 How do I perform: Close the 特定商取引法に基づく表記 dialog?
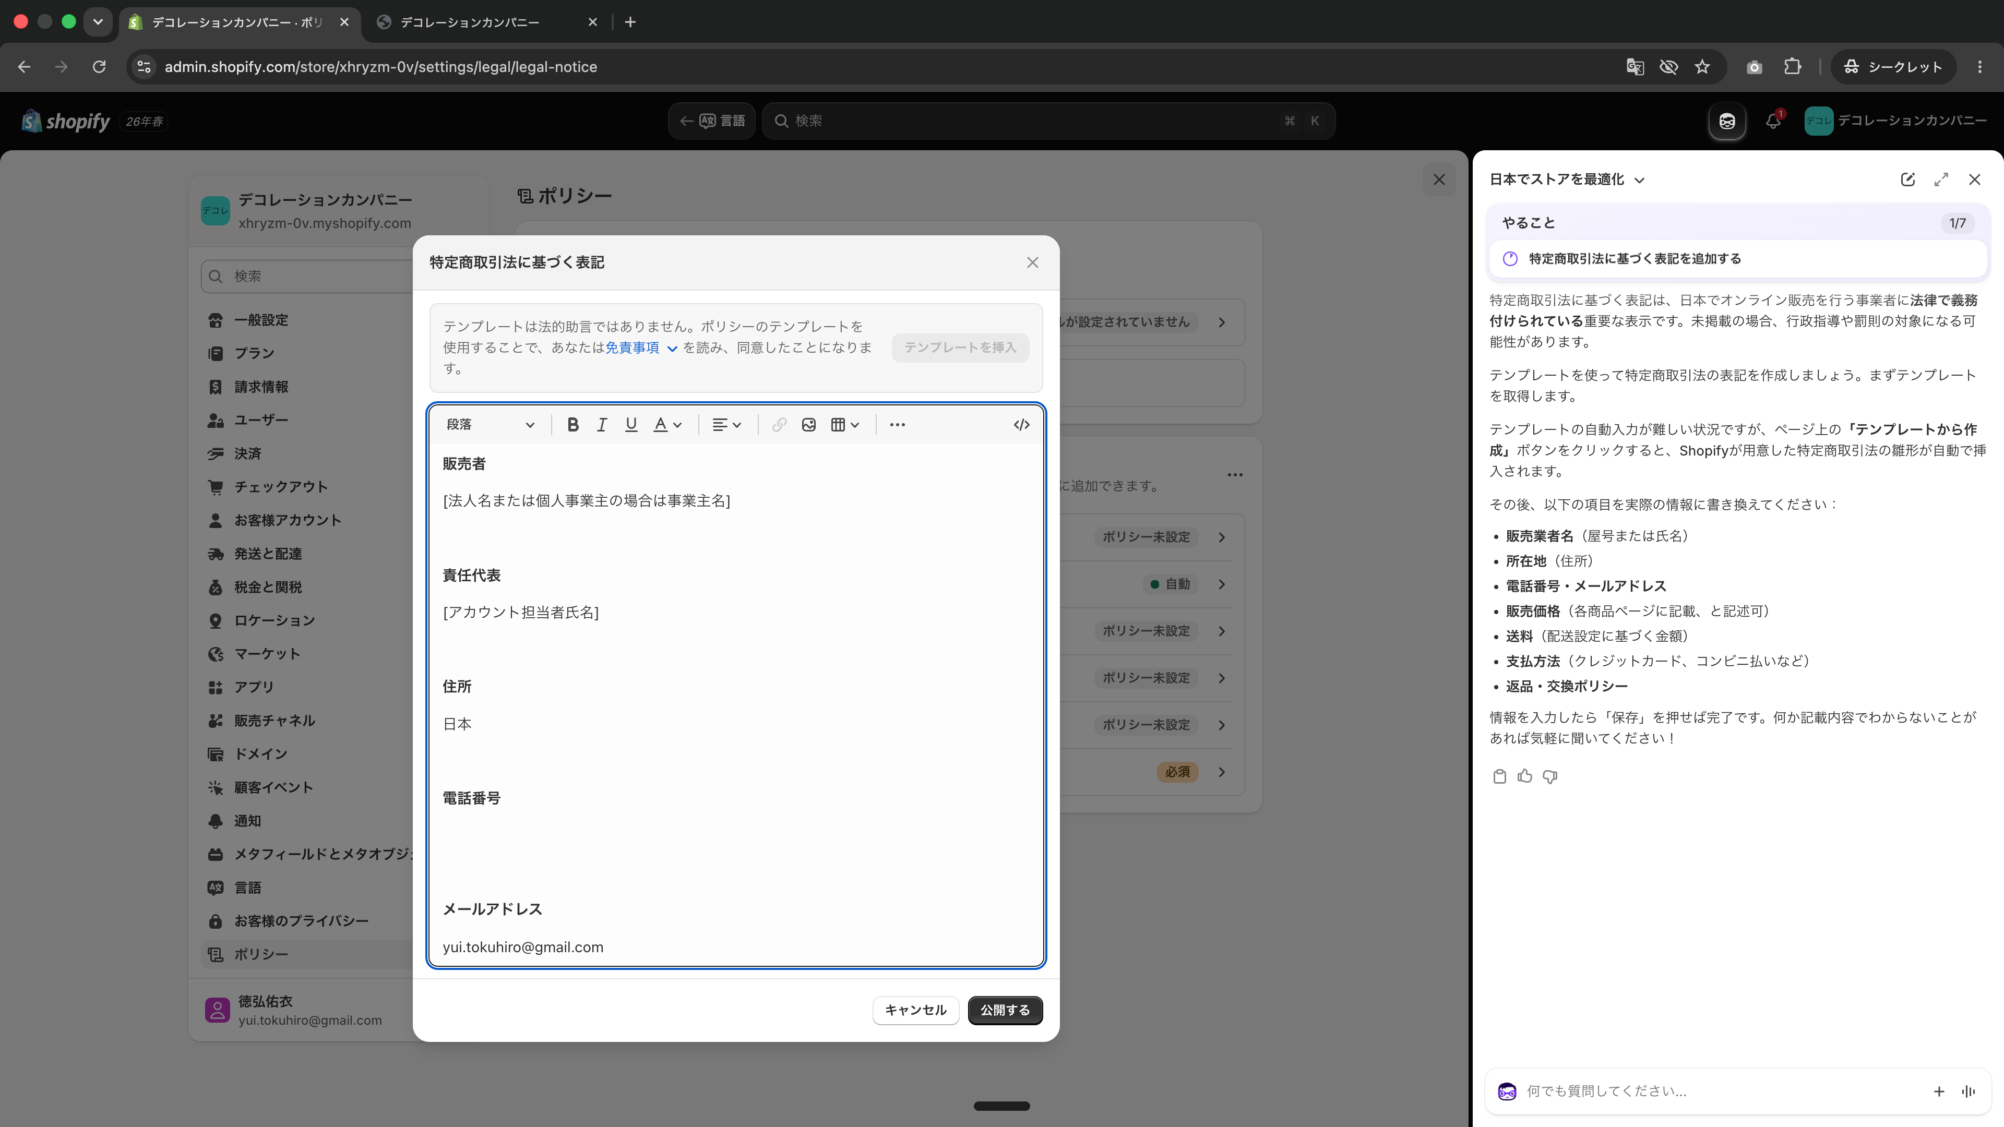pos(1032,263)
